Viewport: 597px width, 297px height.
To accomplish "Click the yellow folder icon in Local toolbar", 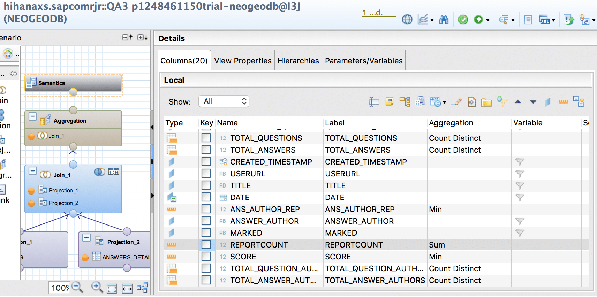I will pos(486,102).
